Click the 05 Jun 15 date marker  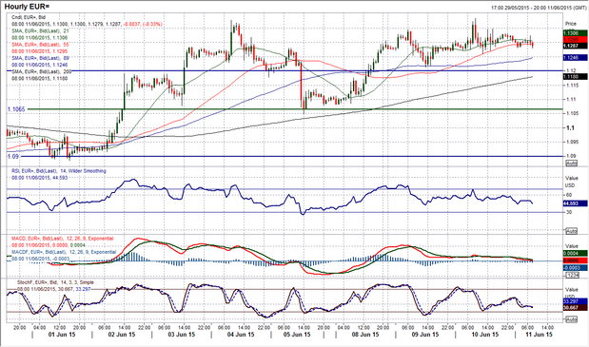point(297,335)
